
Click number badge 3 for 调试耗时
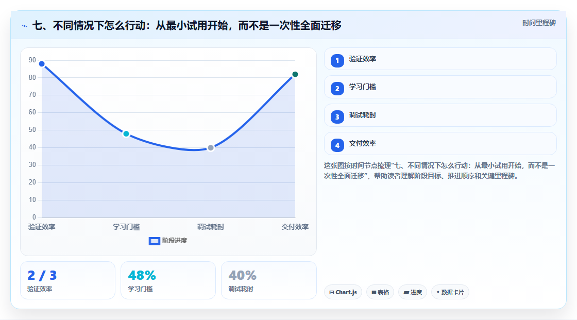(x=337, y=117)
